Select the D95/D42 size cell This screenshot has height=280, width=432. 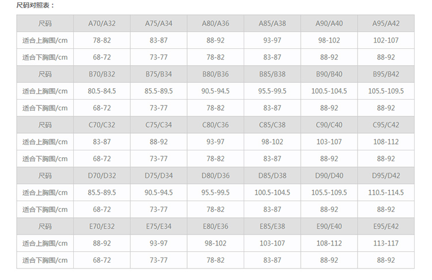point(386,176)
